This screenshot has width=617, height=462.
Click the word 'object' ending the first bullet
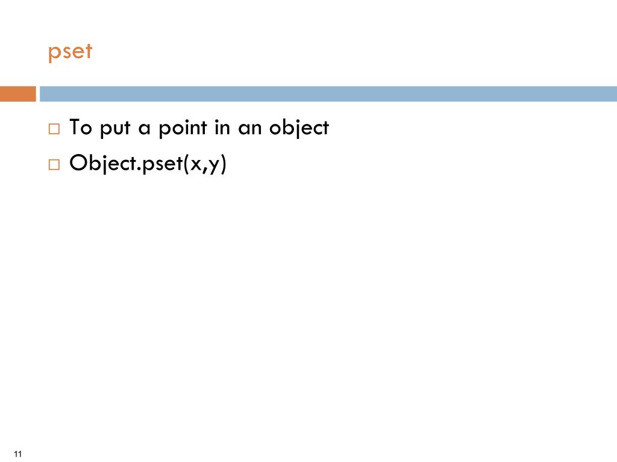pyautogui.click(x=299, y=129)
